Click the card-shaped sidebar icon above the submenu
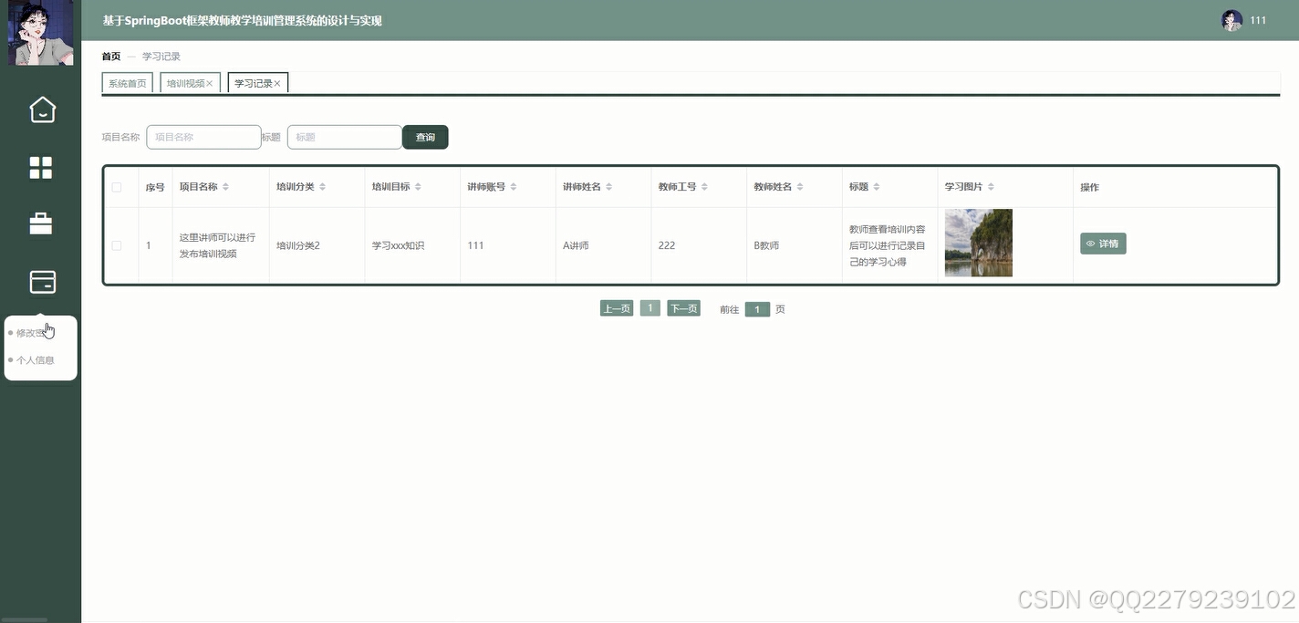 pyautogui.click(x=41, y=282)
